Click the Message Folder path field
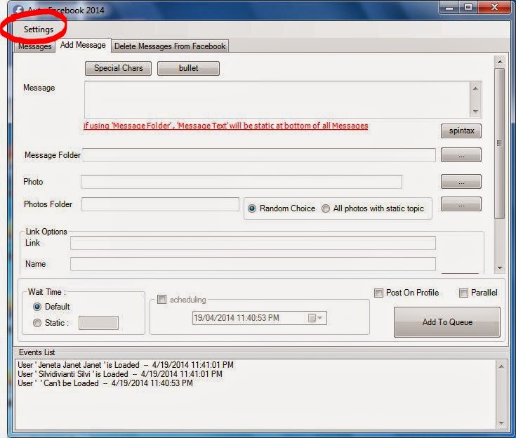516x438 pixels. (x=259, y=155)
